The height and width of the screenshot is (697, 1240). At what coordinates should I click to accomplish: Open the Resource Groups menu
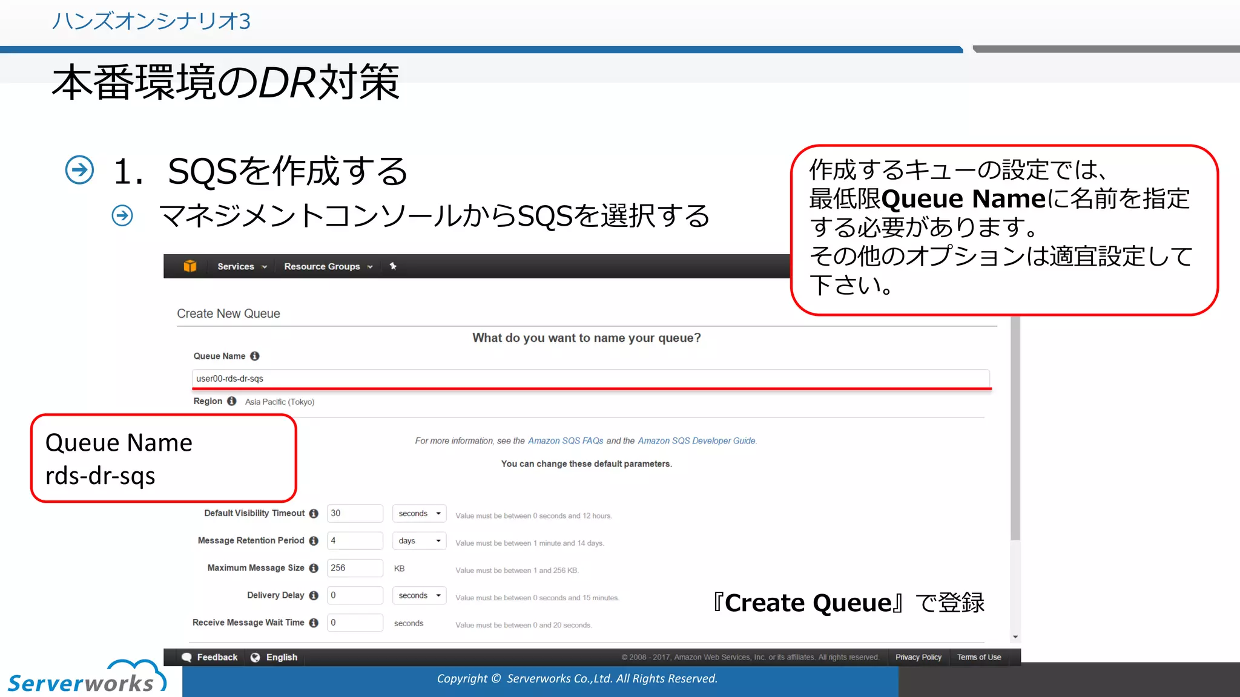[328, 266]
